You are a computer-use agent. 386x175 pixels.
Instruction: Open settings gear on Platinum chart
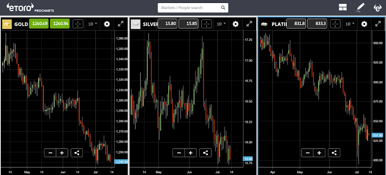364,24
